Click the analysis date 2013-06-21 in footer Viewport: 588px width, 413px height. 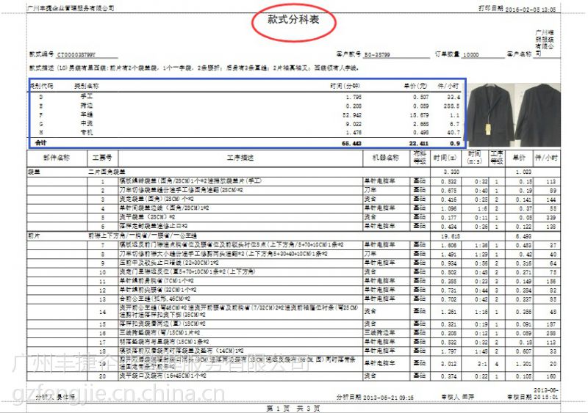(x=367, y=397)
